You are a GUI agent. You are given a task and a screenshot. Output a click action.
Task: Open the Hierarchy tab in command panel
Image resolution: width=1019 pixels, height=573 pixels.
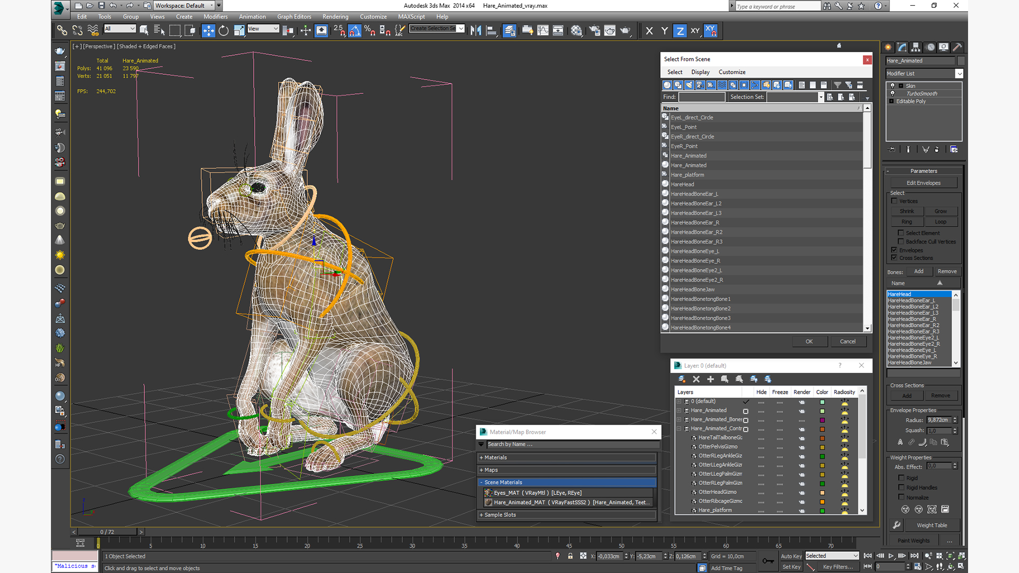pyautogui.click(x=916, y=47)
